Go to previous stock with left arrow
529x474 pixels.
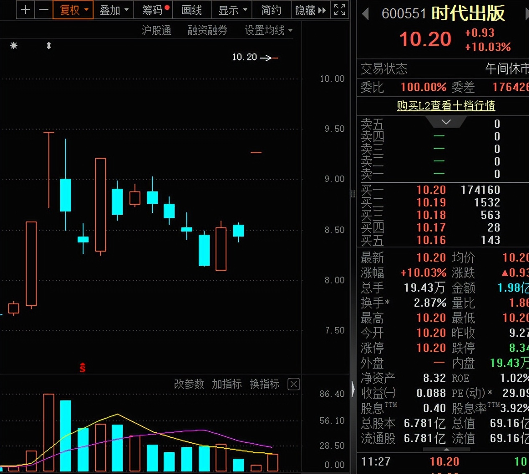pyautogui.click(x=365, y=14)
